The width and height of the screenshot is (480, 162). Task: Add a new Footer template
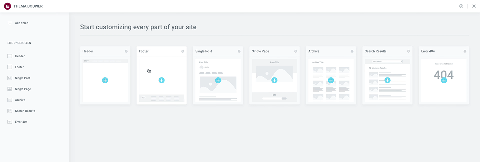click(x=162, y=80)
